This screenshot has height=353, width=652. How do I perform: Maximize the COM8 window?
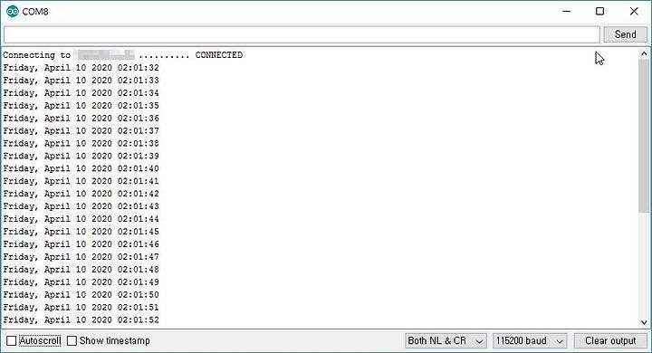click(600, 11)
